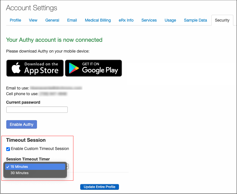Click the Download on the App Store badge
The height and width of the screenshot is (194, 237).
35,68
